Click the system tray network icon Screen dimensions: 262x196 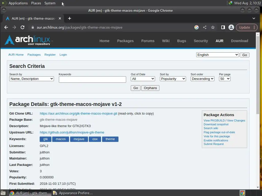(x=231, y=3)
